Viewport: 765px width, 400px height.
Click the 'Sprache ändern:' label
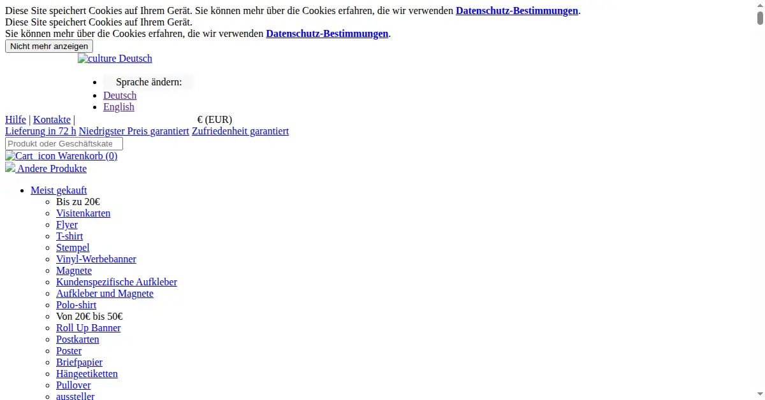point(149,82)
